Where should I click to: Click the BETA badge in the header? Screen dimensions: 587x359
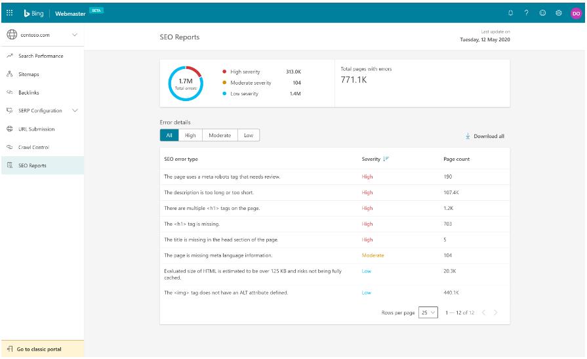96,11
